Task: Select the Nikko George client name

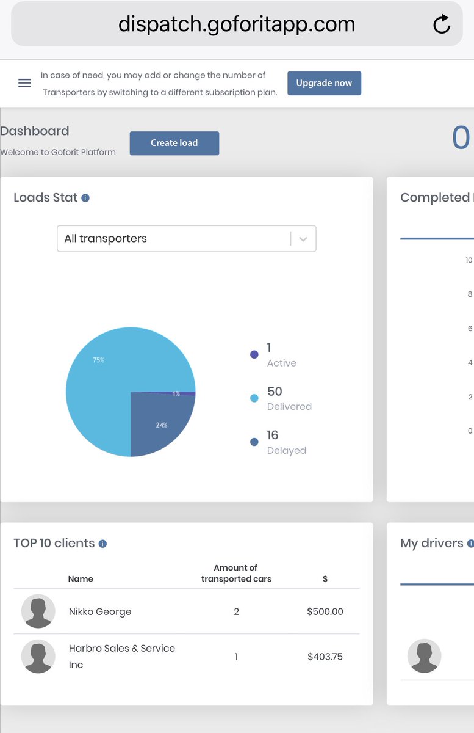Action: pos(100,611)
